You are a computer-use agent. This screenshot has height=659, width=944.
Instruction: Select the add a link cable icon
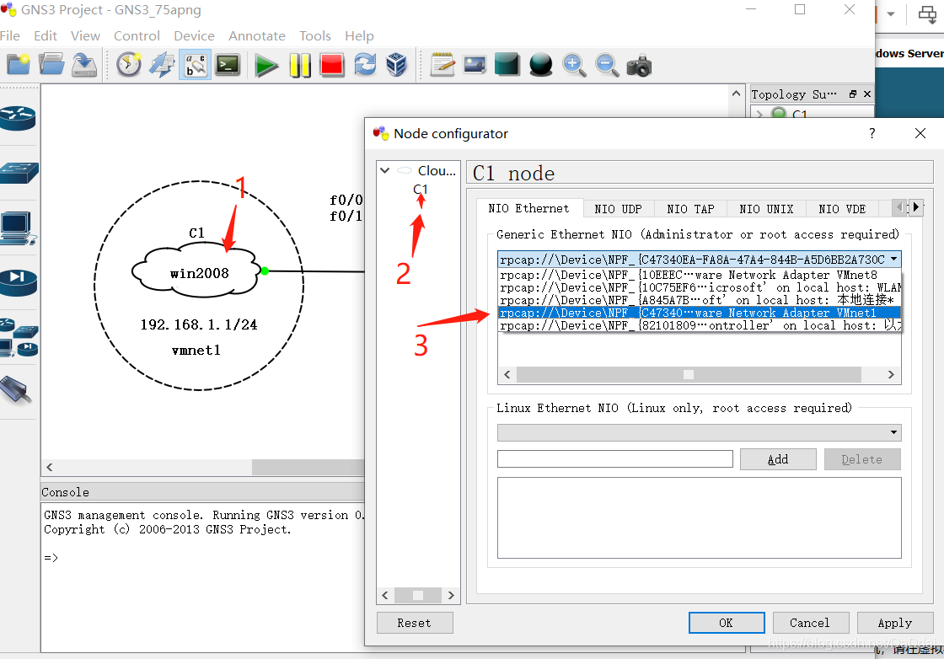pos(17,390)
